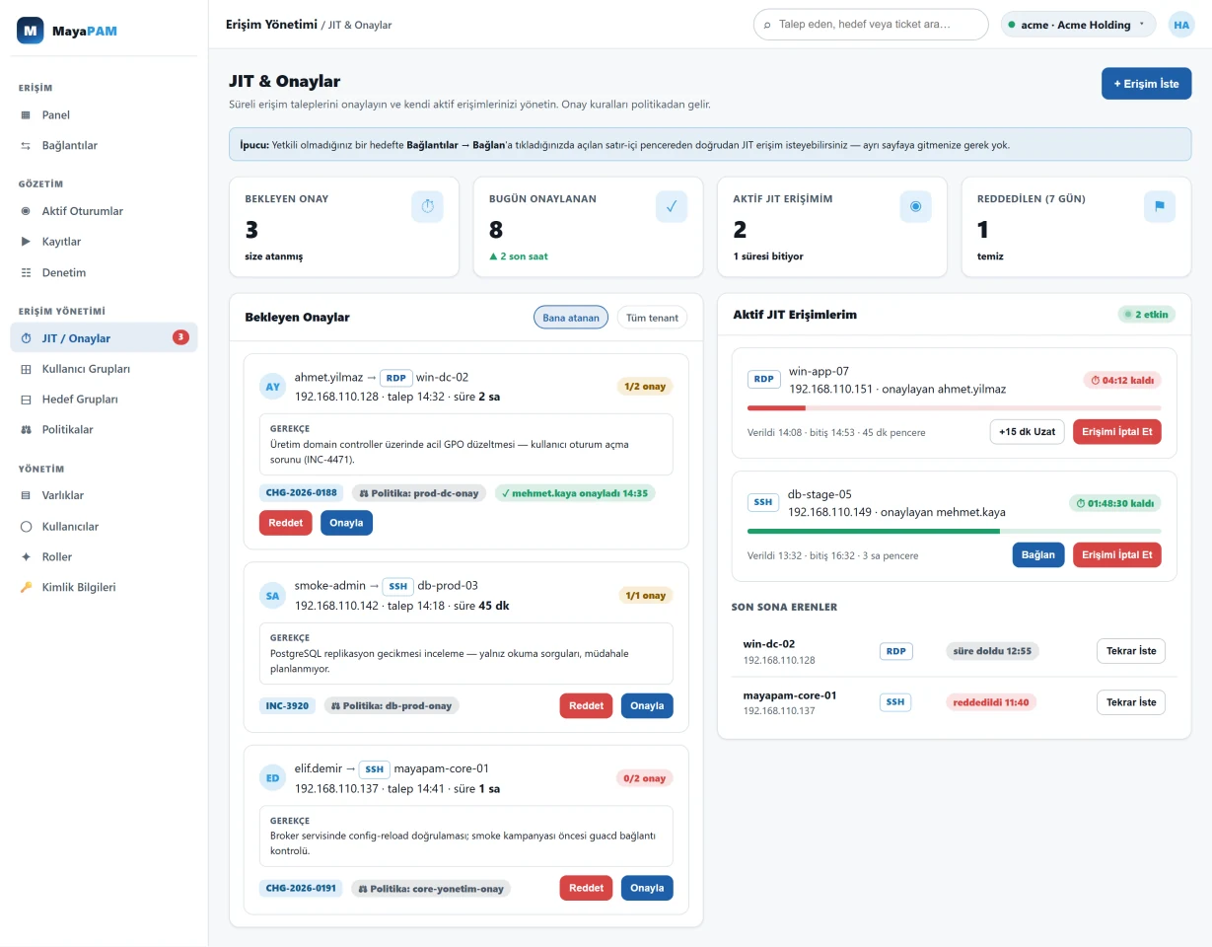
Task: Click the Kullanıcılar circle icon
Action: (26, 526)
